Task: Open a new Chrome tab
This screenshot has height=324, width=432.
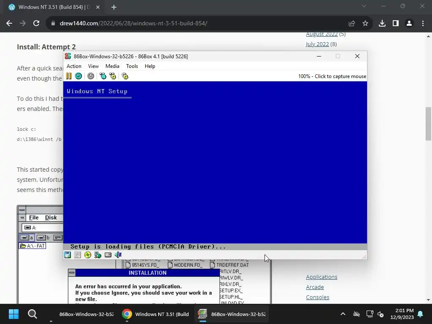Action: tap(114, 7)
